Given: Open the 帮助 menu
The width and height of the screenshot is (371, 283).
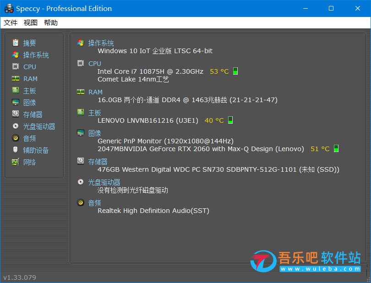Looking at the screenshot, I should pos(51,23).
